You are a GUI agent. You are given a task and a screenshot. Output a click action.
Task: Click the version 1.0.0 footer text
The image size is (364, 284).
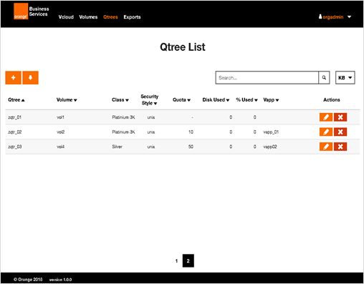60,280
